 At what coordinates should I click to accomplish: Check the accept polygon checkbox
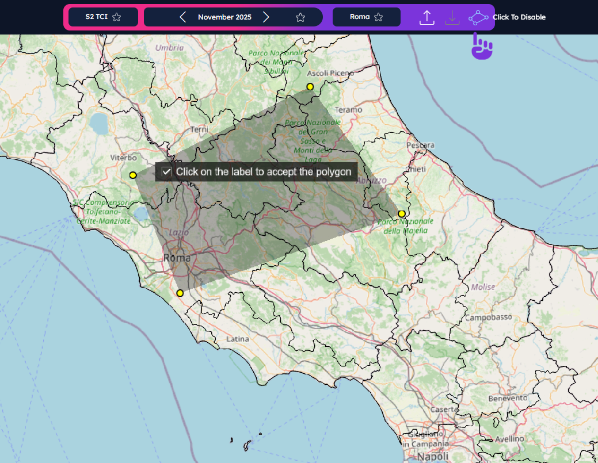coord(167,172)
